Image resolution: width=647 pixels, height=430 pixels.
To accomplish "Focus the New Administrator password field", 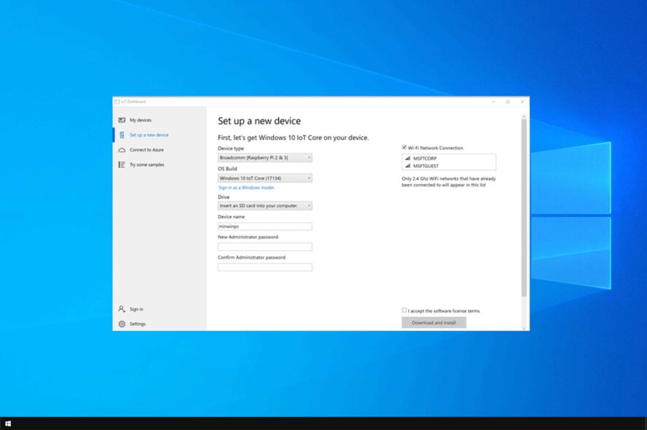I will click(265, 247).
